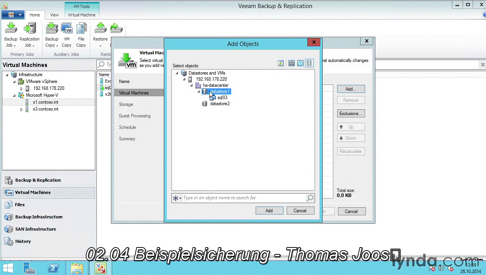The image size is (486, 275).
Task: Click the search magnifier icon in Add Objects
Action: [x=310, y=198]
